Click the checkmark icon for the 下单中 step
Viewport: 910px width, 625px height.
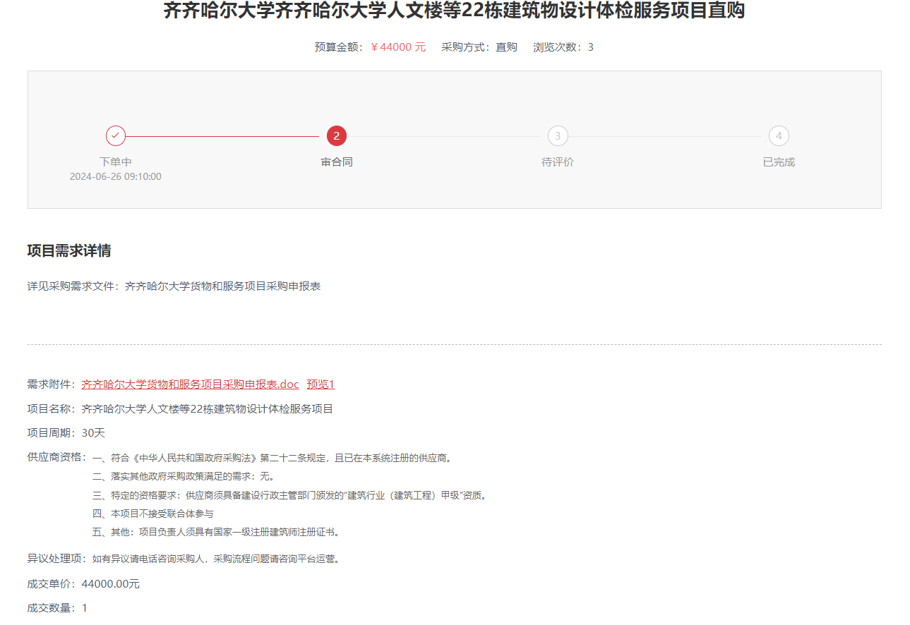tap(116, 135)
